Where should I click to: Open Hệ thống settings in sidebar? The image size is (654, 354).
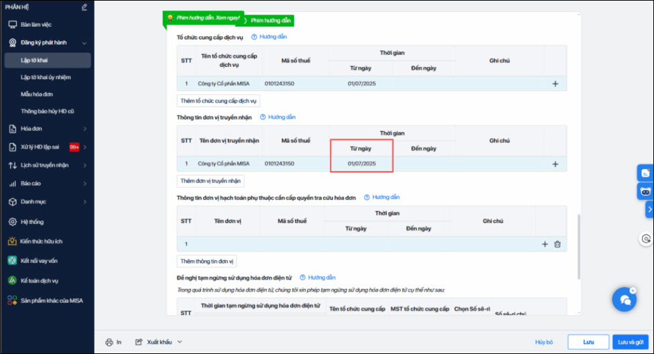pos(32,221)
